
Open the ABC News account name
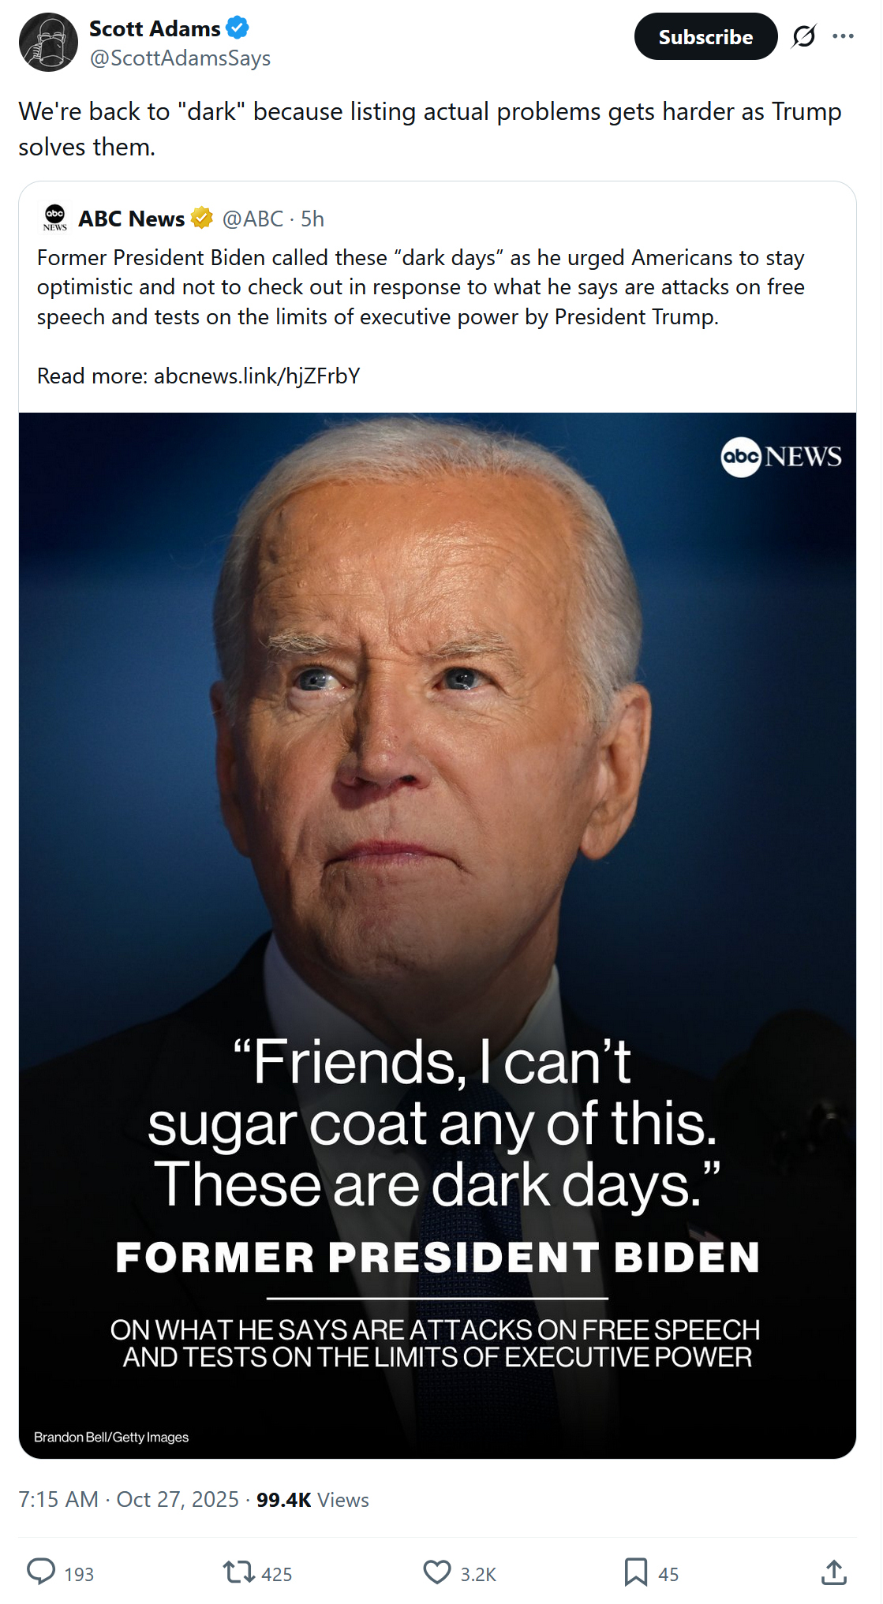tap(131, 219)
